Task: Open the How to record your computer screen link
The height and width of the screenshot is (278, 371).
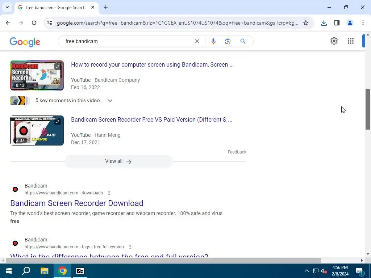Action: [153, 64]
